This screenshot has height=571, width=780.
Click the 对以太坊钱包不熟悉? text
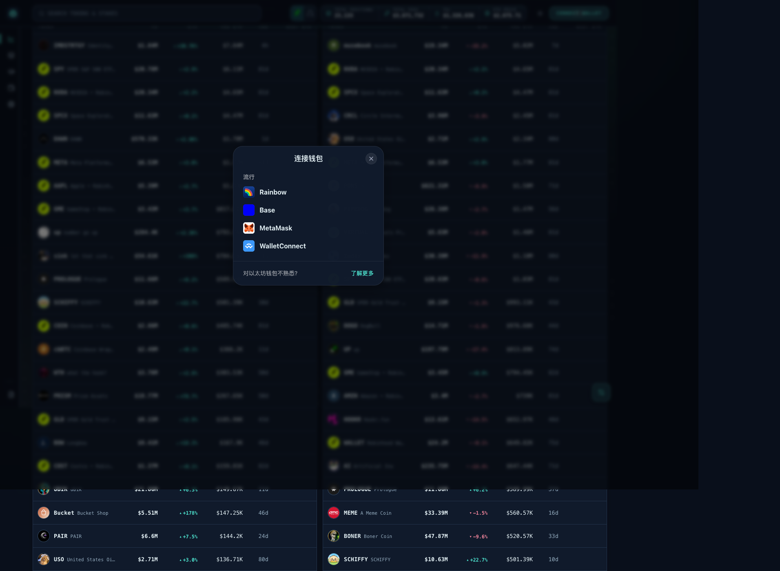pyautogui.click(x=270, y=273)
